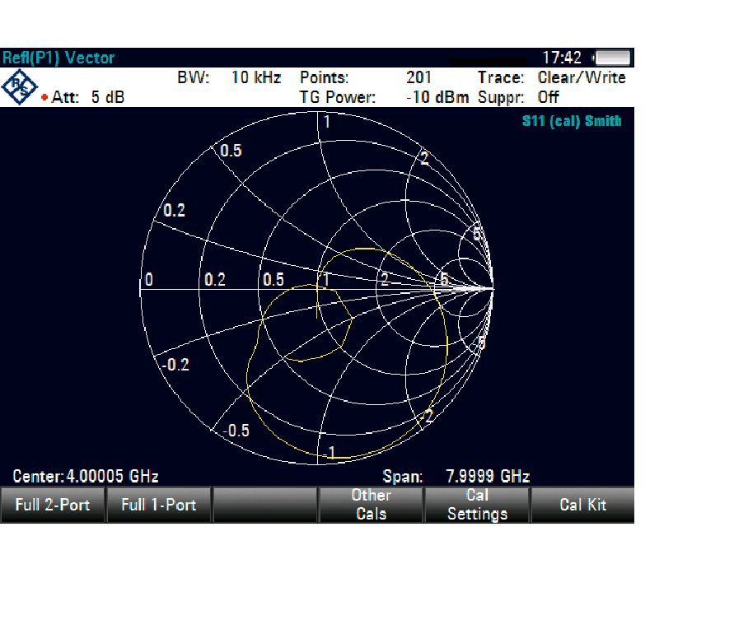Select the BW 10 kHz value

pos(255,78)
